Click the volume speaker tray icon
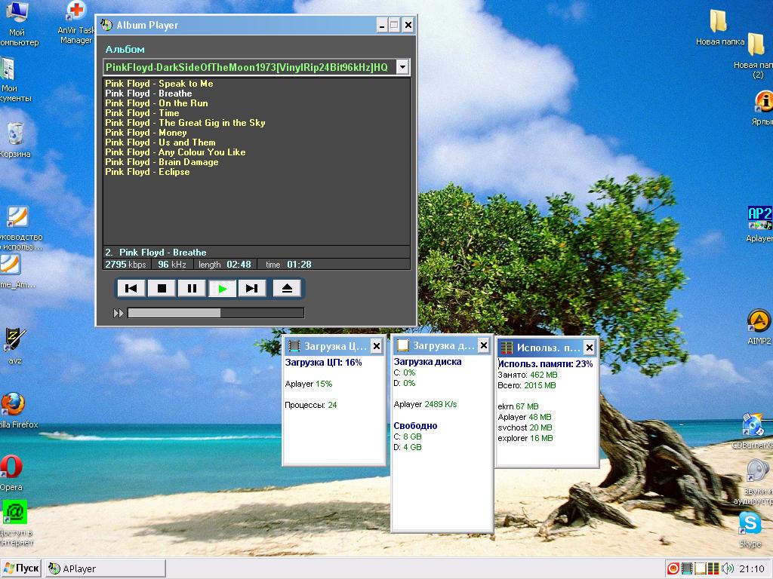This screenshot has height=579, width=773. pos(727,569)
